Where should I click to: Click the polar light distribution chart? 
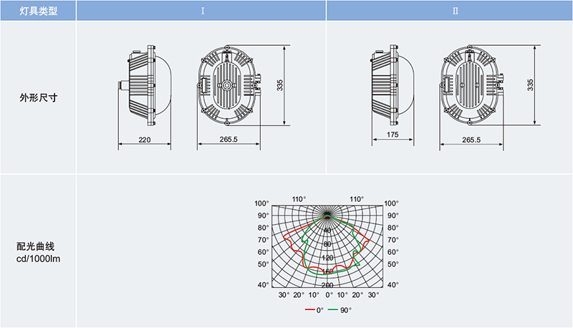pos(327,247)
